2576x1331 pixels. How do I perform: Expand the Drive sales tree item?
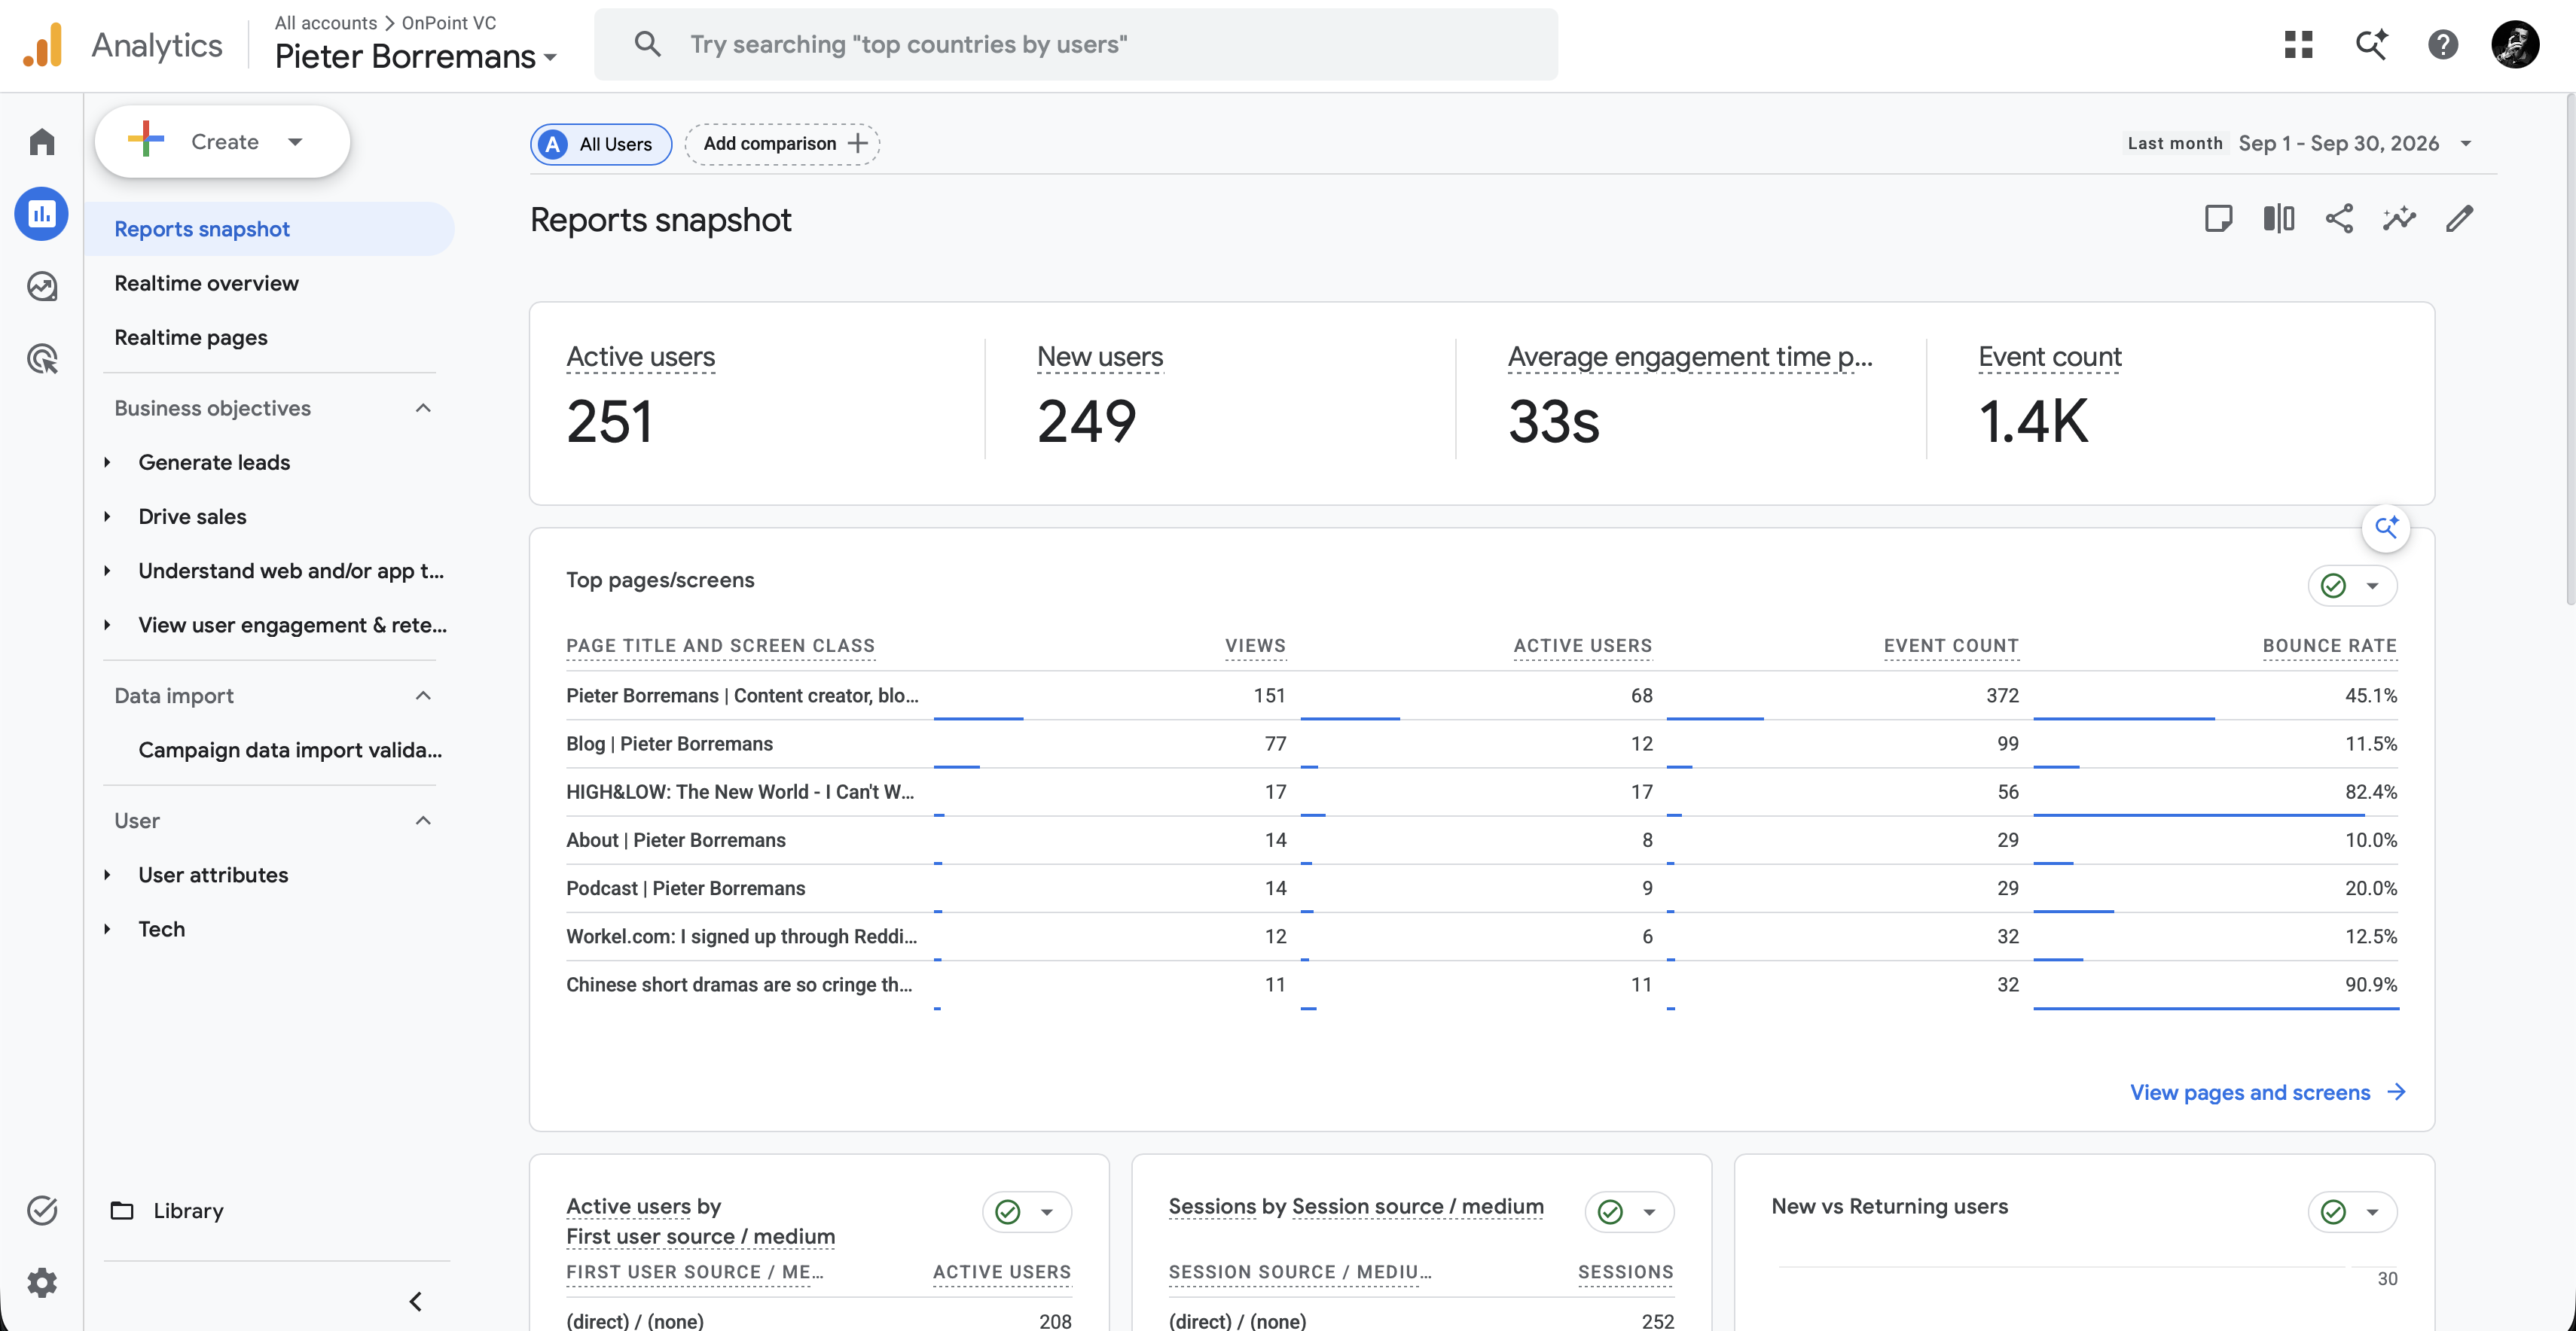(107, 516)
